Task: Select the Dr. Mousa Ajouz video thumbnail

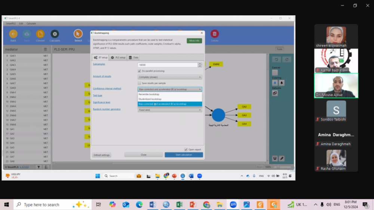Action: coord(336,85)
